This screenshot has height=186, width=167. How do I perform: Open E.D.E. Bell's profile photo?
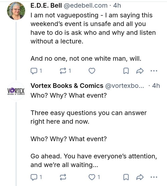tap(16, 11)
